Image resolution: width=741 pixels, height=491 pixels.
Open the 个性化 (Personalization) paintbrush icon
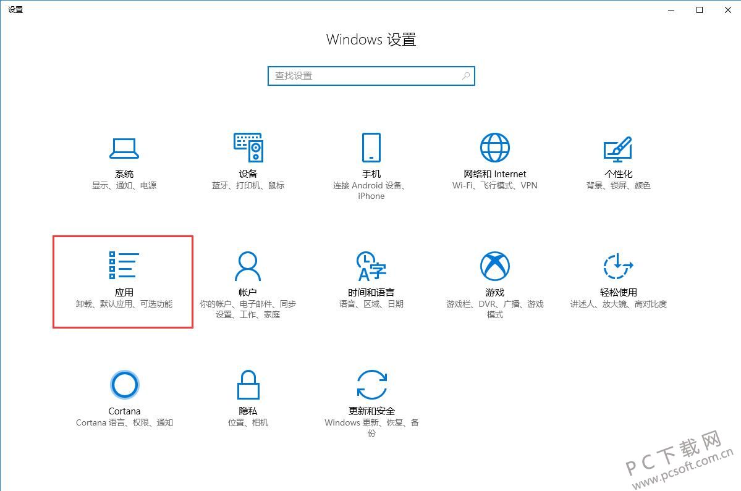click(x=618, y=148)
